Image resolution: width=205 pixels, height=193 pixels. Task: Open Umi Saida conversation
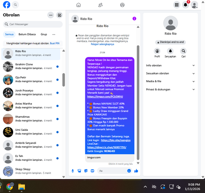click(x=31, y=132)
